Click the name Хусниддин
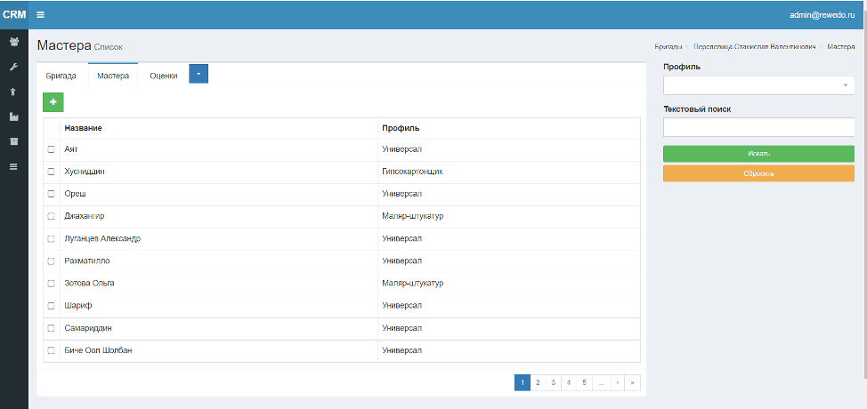867x409 pixels. [84, 172]
